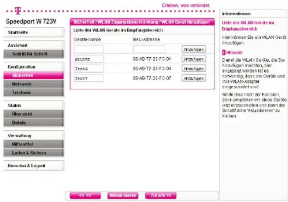Click the MAC-Adresse column header
This screenshot has width=288, height=202.
[146, 40]
